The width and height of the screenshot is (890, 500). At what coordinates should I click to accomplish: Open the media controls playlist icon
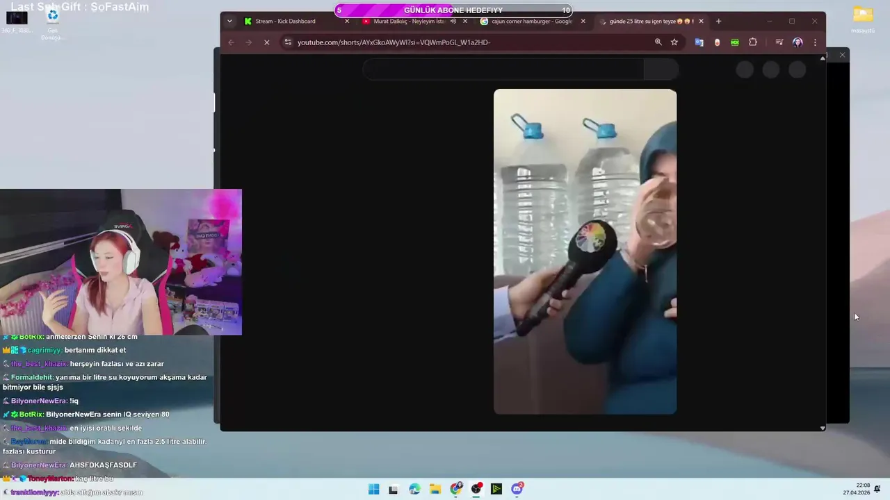coord(779,42)
